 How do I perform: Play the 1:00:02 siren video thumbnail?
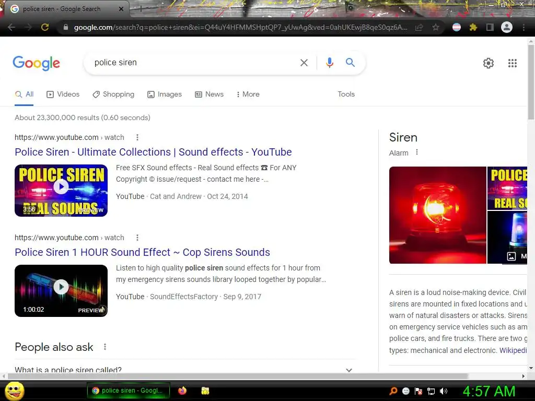61,290
